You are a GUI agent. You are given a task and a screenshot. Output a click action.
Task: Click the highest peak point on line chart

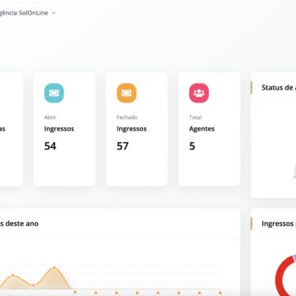tap(54, 267)
